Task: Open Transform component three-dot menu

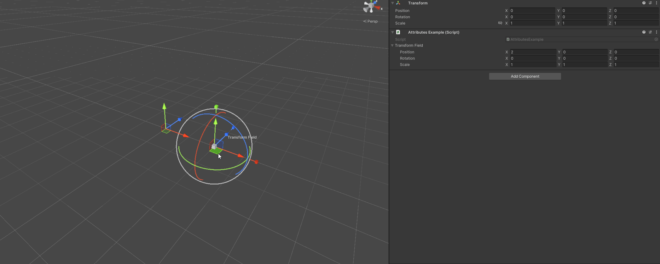Action: click(x=657, y=3)
